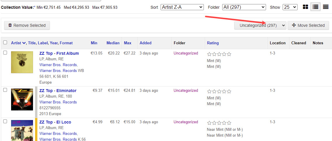Sort by Title column header
Viewport: 332px width, 141px height.
coord(32,43)
